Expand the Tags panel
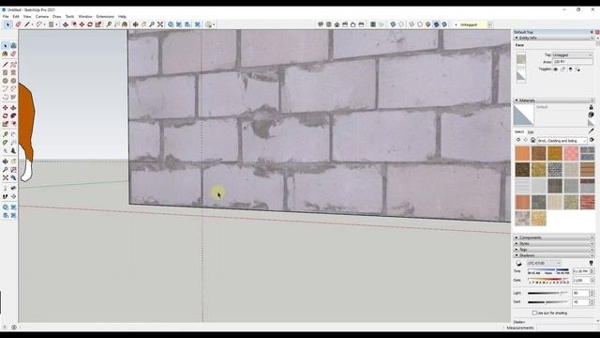600x338 pixels. click(x=554, y=250)
